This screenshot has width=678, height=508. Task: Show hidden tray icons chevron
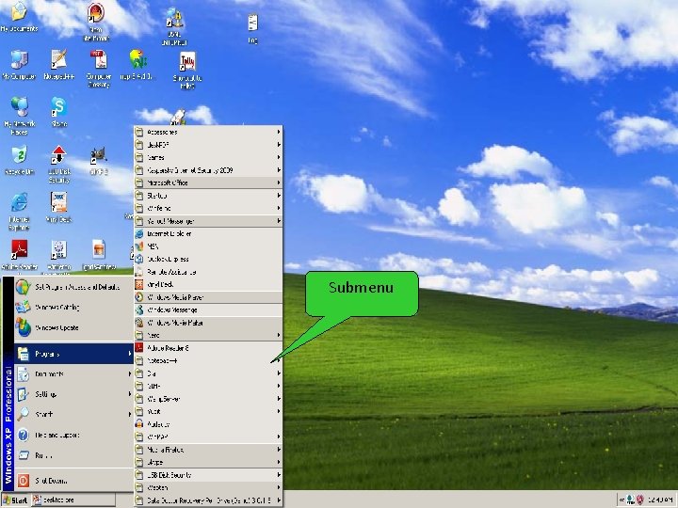pos(621,500)
